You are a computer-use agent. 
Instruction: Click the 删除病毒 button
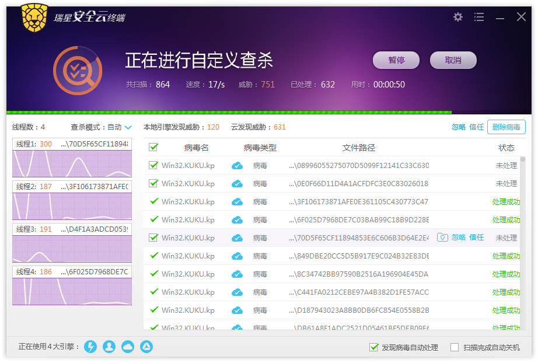[506, 127]
